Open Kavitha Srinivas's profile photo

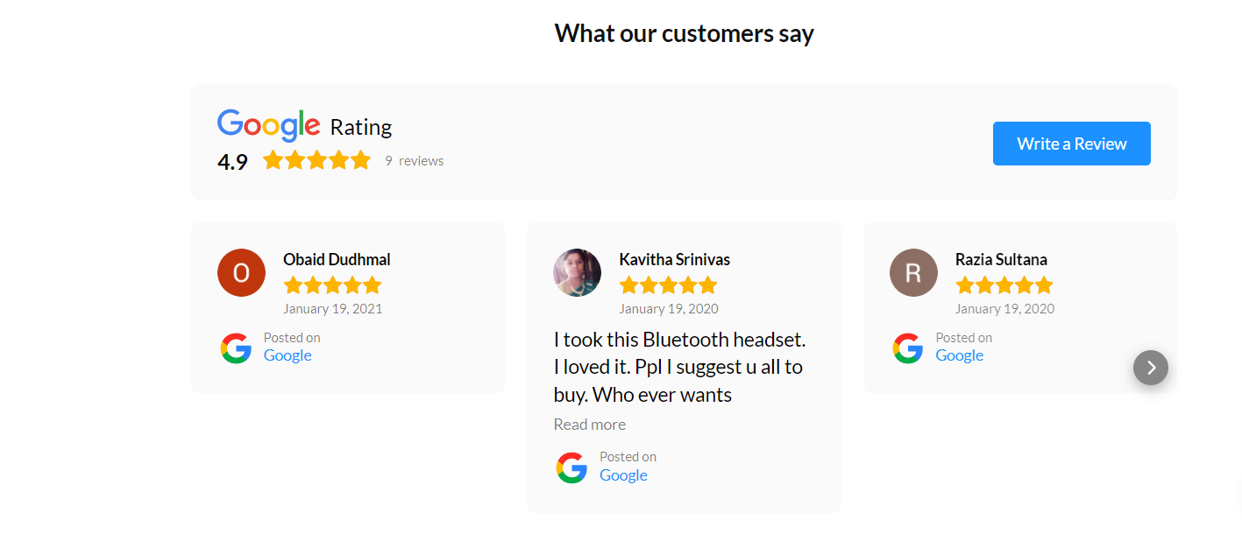[x=577, y=272]
